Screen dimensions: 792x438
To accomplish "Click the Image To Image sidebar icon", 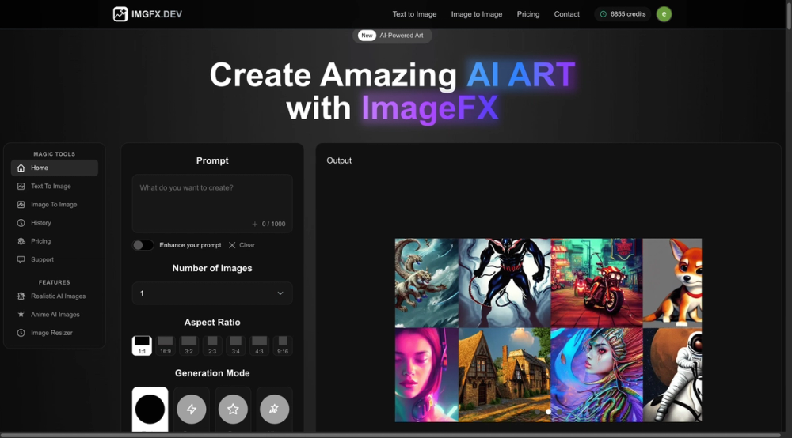I will point(21,205).
